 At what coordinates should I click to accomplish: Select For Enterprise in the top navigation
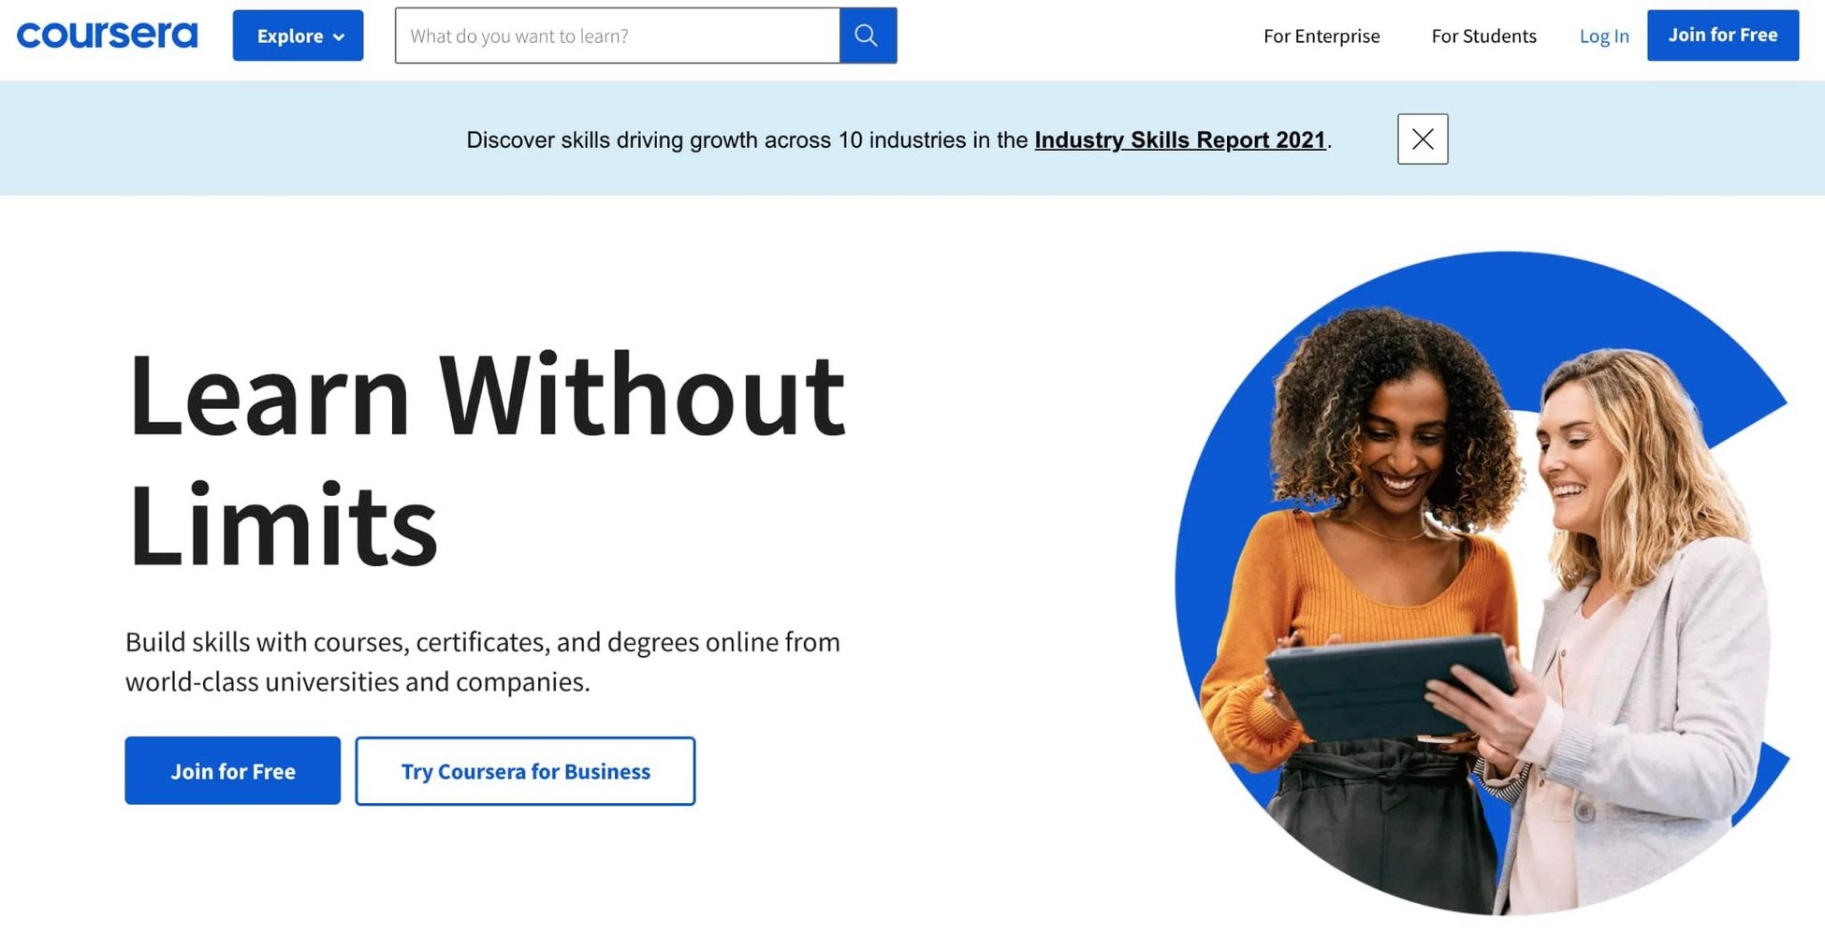[x=1321, y=36]
